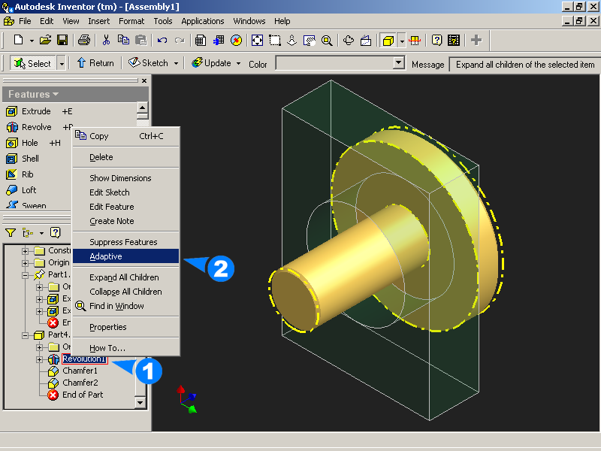This screenshot has height=451, width=601.
Task: Click the magnifier Zoom Selected icon
Action: point(327,40)
